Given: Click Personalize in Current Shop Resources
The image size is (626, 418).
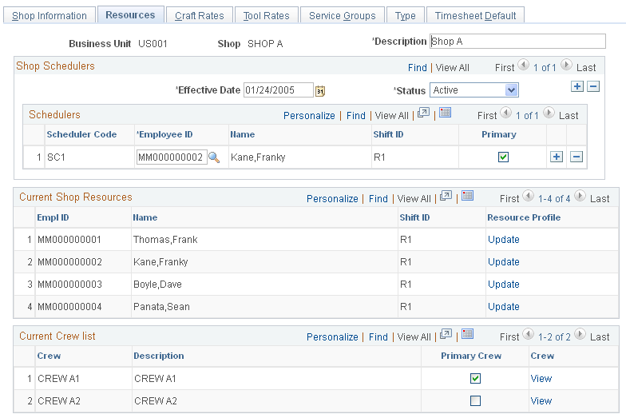Looking at the screenshot, I should pos(332,199).
